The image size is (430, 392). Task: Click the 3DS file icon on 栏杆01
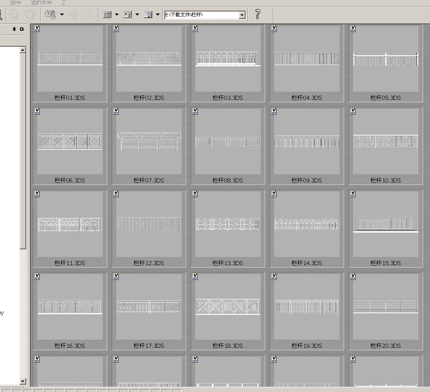(37, 29)
